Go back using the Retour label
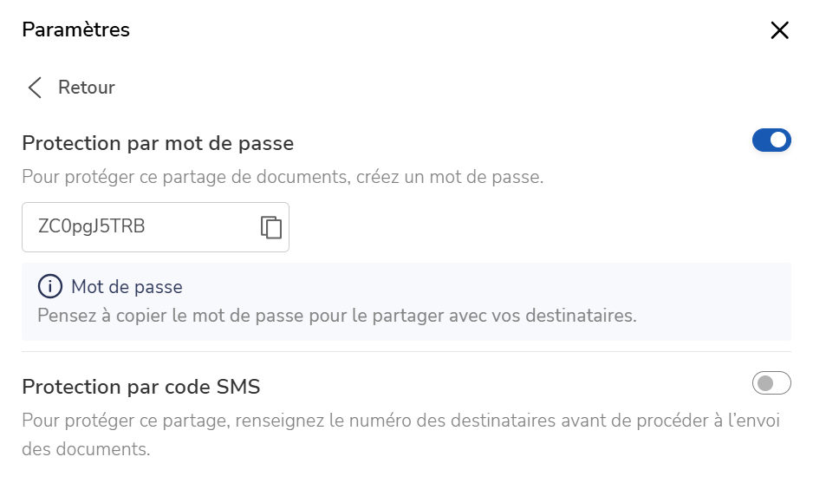 tap(86, 88)
